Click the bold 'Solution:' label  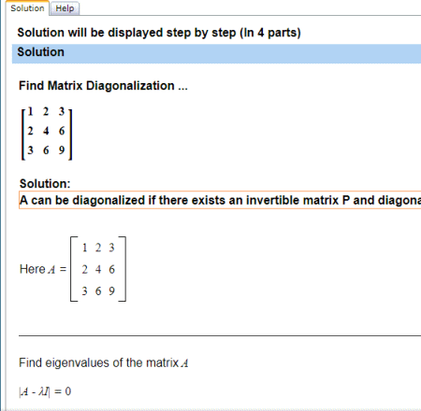[45, 184]
